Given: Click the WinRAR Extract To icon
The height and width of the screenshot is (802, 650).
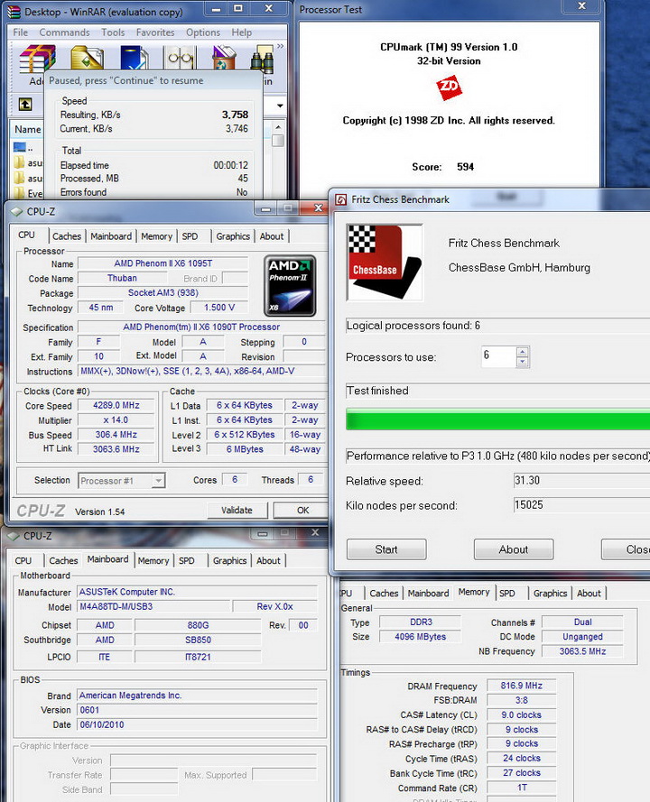Looking at the screenshot, I should tap(87, 58).
